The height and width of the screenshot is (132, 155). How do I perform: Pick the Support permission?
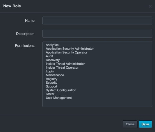(51, 86)
